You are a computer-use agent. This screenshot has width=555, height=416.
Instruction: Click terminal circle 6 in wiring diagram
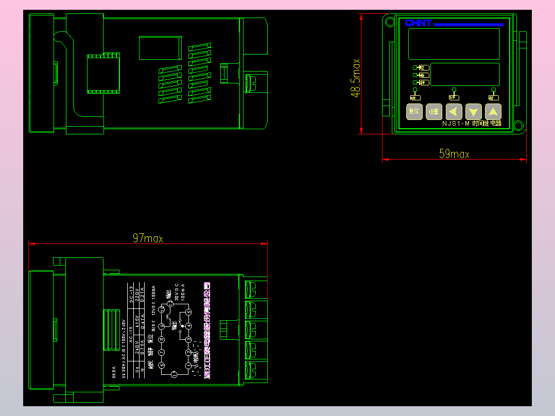pos(162,365)
